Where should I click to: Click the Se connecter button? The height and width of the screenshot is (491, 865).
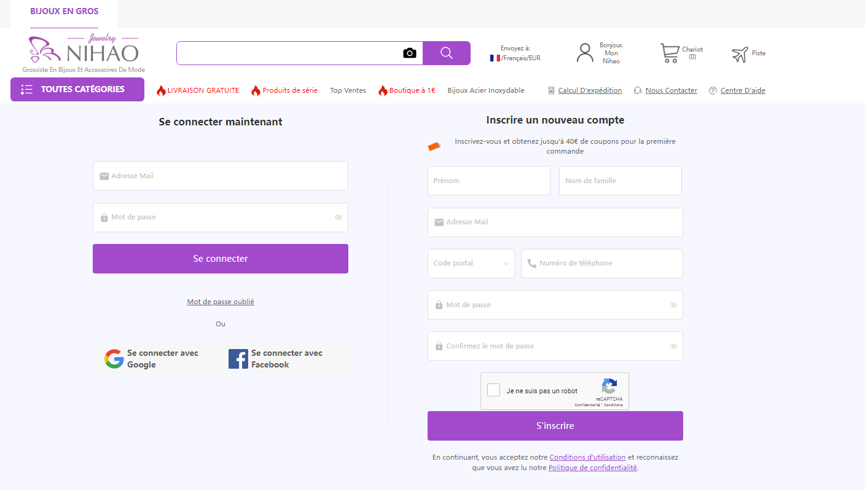coord(221,259)
